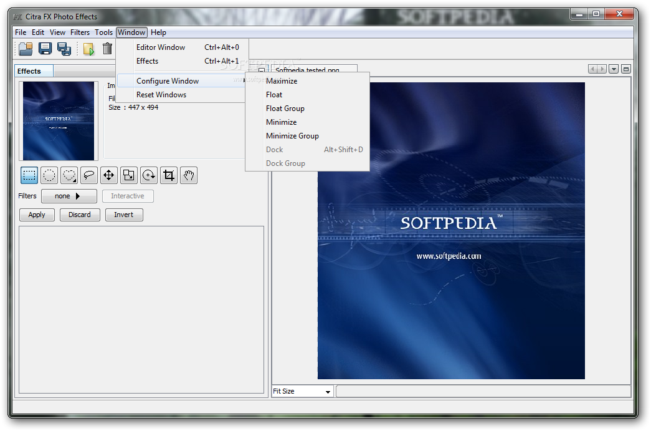Select the move tool with four arrows

point(109,175)
